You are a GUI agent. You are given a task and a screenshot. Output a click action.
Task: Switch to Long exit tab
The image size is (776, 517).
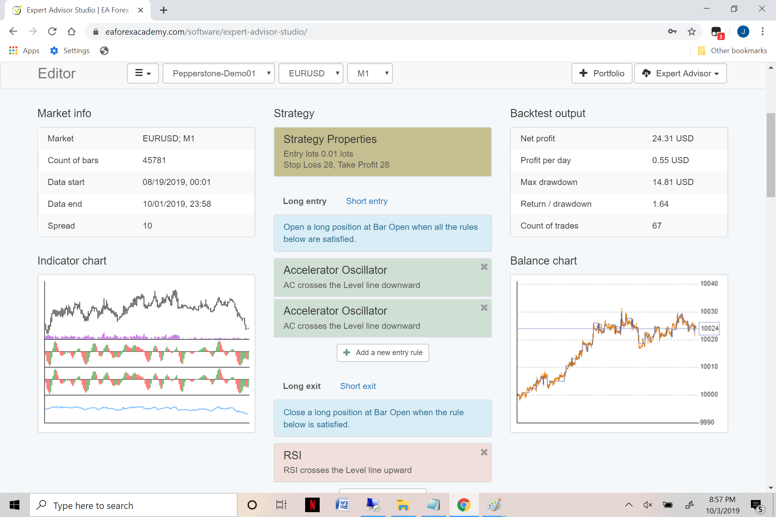click(302, 386)
